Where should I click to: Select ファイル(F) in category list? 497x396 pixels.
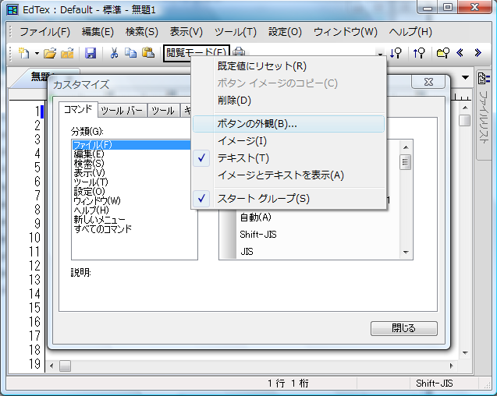click(x=131, y=145)
